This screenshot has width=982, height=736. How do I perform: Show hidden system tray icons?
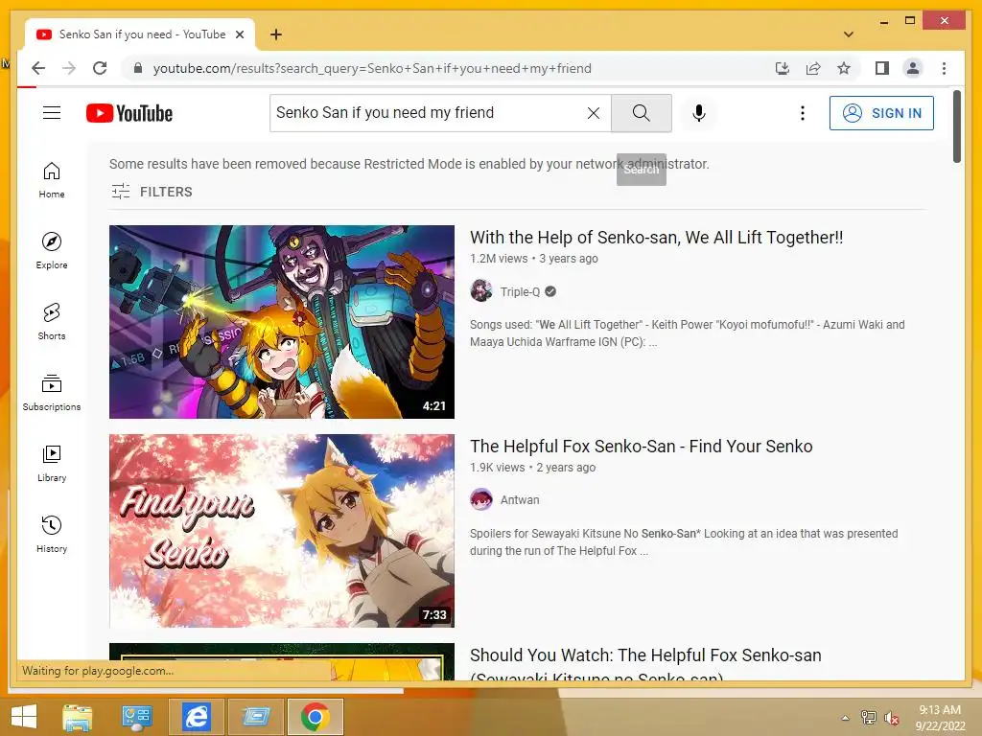tap(845, 718)
